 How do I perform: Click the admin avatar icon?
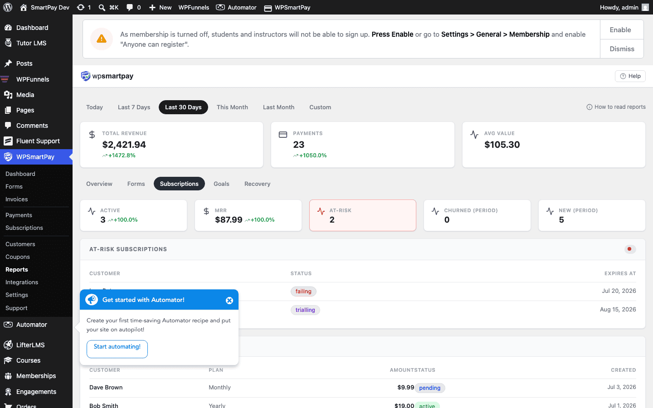645,7
